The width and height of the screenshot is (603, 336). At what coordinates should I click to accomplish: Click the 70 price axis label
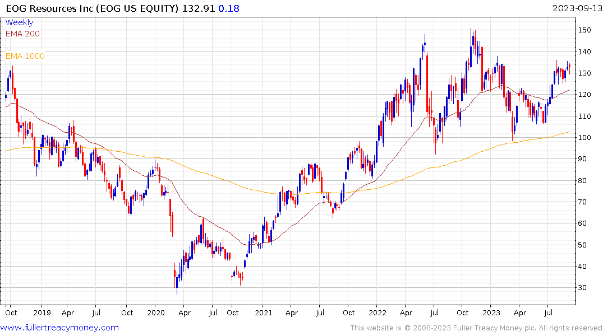[583, 202]
